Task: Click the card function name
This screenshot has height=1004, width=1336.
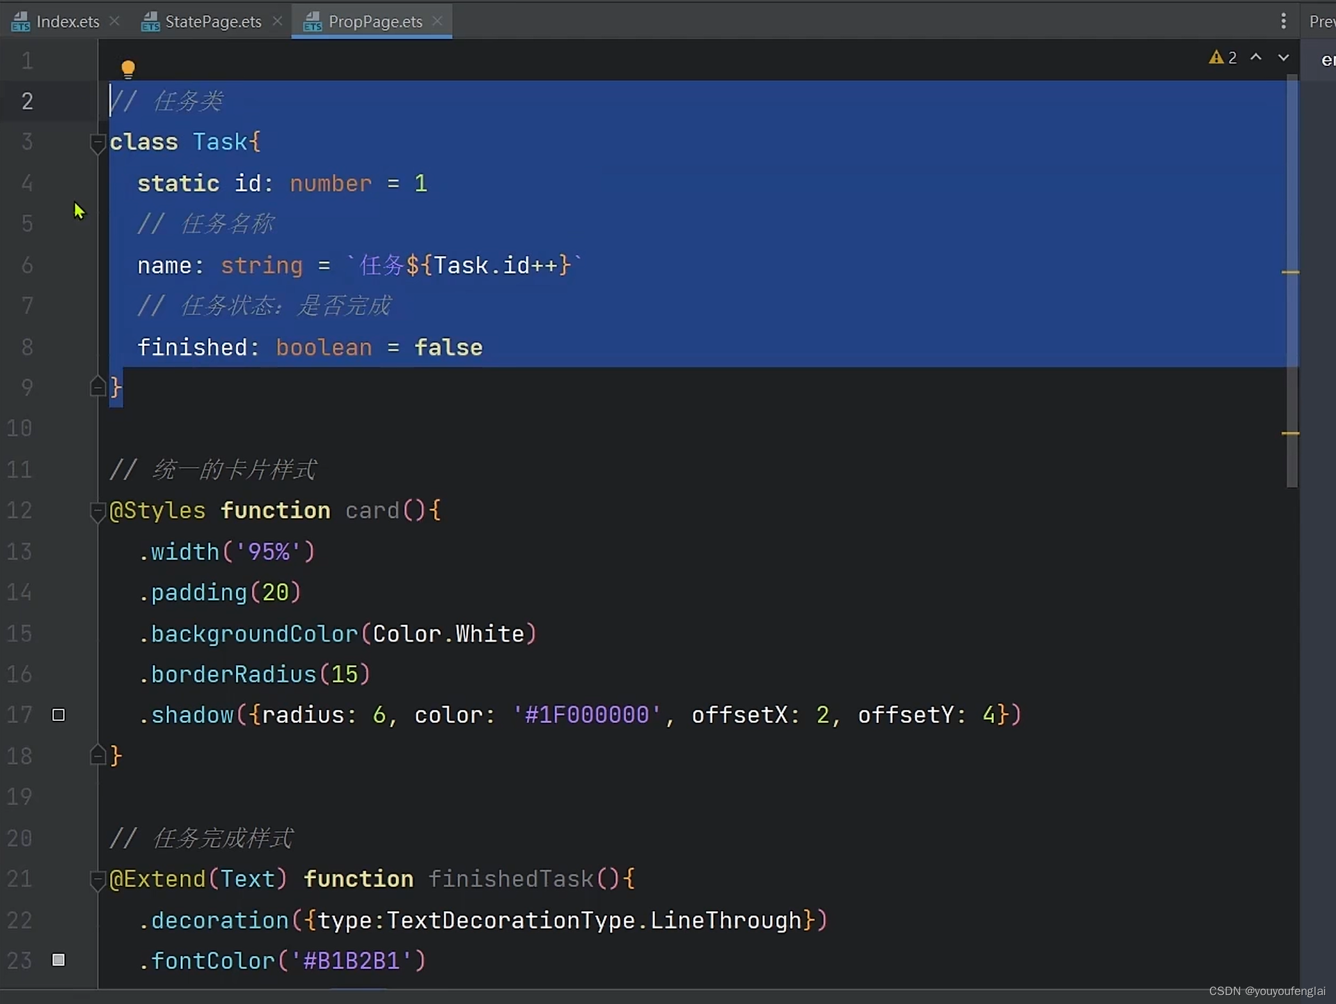Action: tap(372, 511)
